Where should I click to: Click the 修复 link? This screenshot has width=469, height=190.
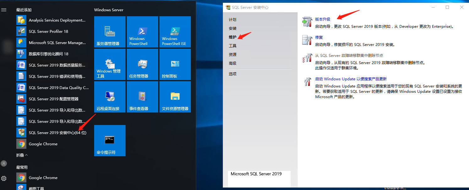tap(319, 37)
